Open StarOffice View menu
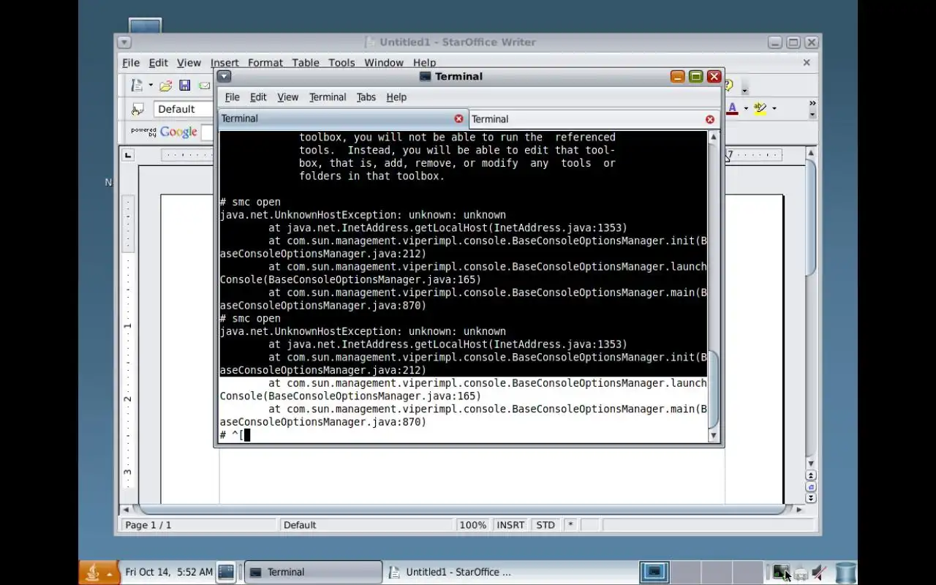This screenshot has width=936, height=585. [x=189, y=63]
